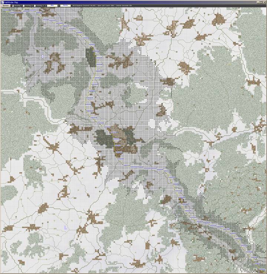Screen dimensions: 267x274
Task: Select the path end marker at bottom-right corner
Action: [x=263, y=269]
